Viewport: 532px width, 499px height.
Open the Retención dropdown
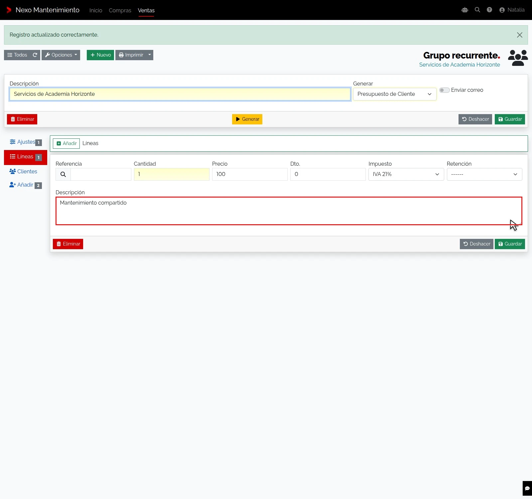484,174
